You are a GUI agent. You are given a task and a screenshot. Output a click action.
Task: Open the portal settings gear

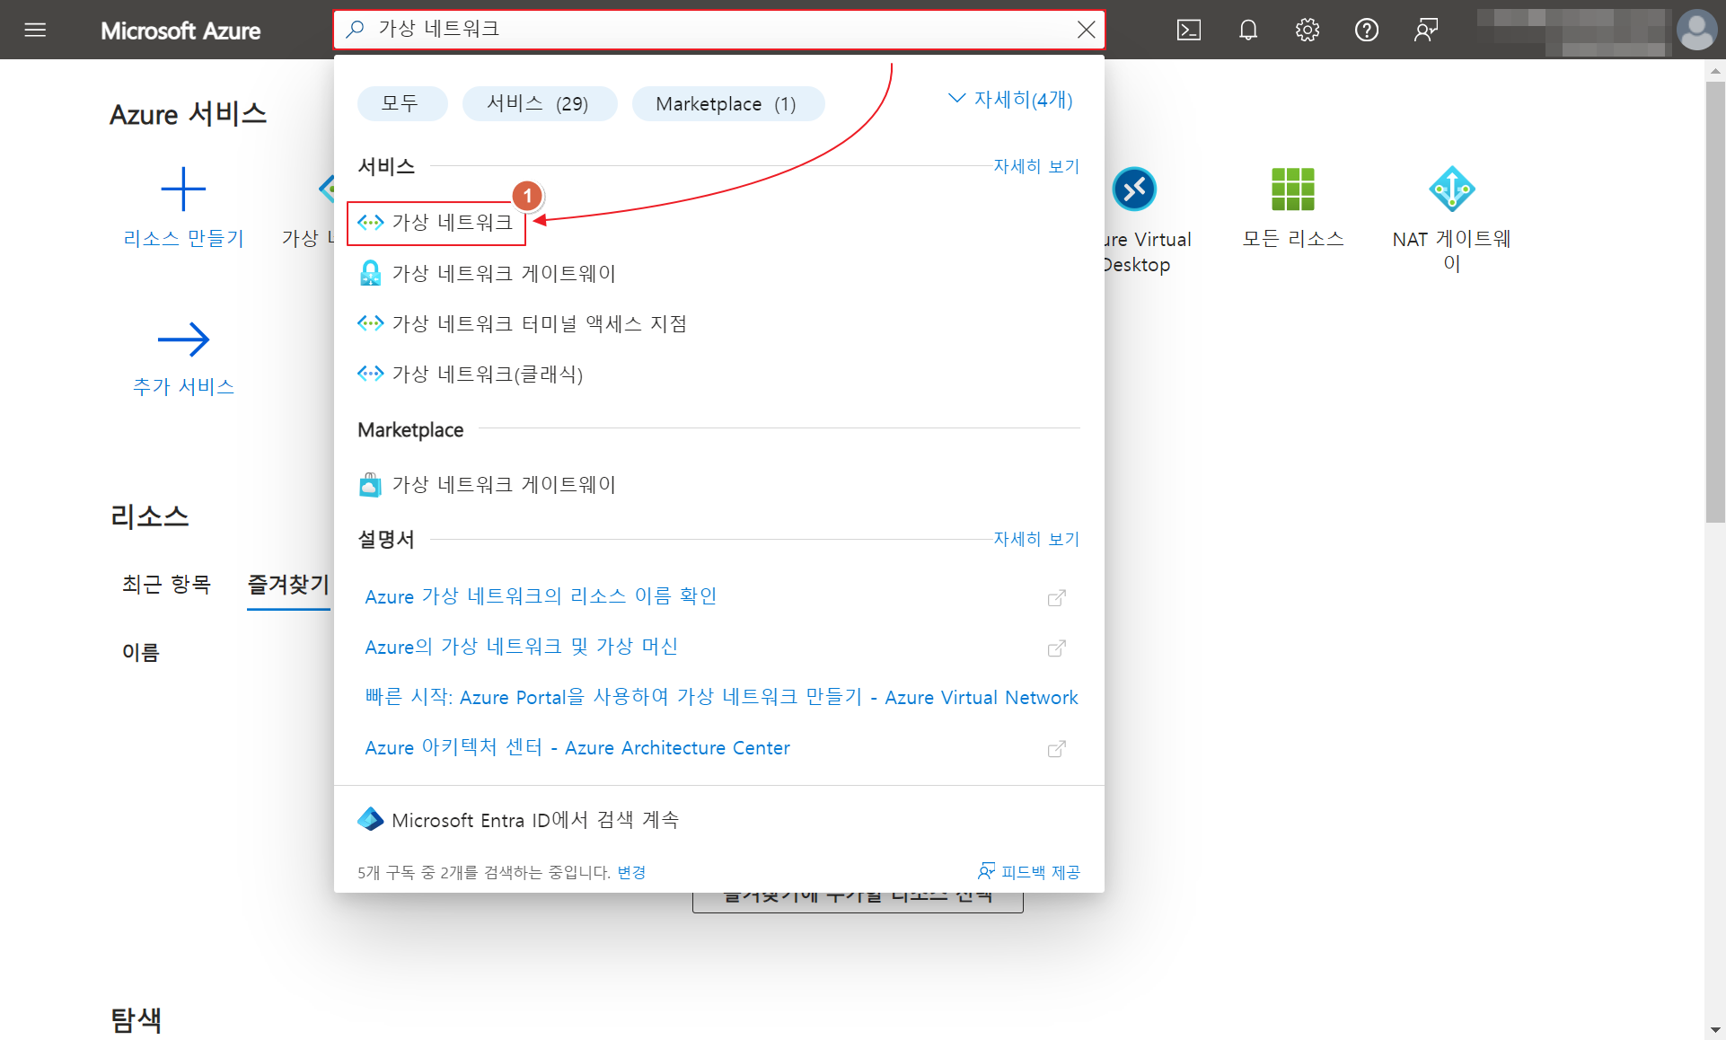pyautogui.click(x=1307, y=30)
